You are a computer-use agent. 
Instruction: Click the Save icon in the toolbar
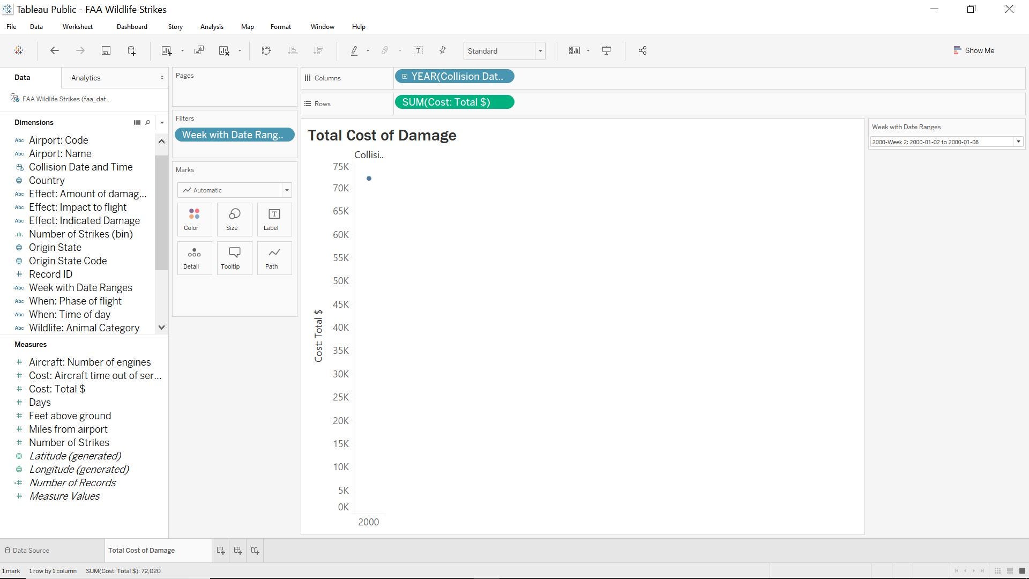106,50
